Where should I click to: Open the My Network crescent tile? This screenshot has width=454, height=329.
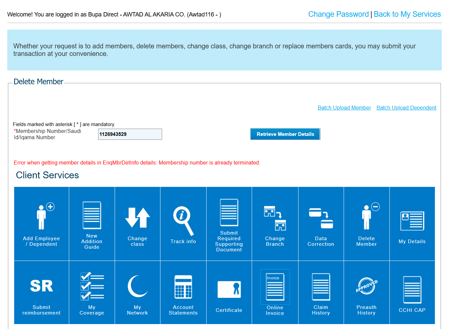point(137,292)
